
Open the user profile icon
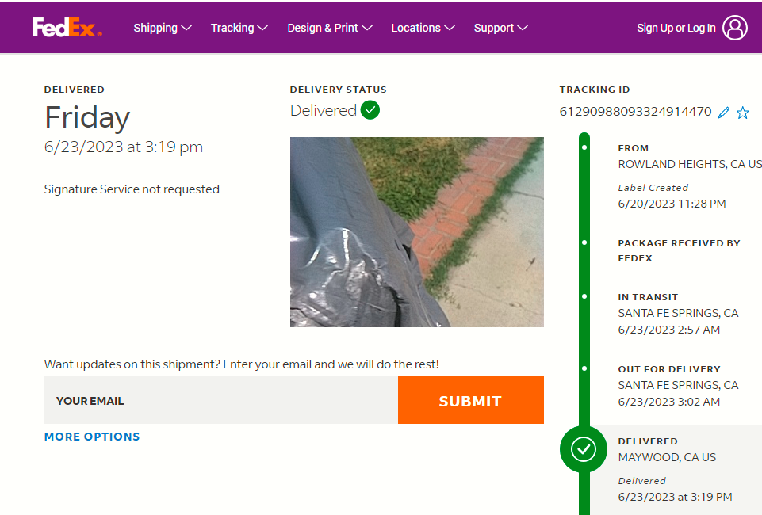tap(735, 28)
